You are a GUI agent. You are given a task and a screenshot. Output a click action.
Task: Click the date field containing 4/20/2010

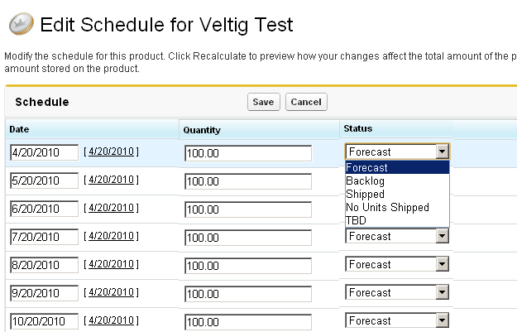click(43, 152)
